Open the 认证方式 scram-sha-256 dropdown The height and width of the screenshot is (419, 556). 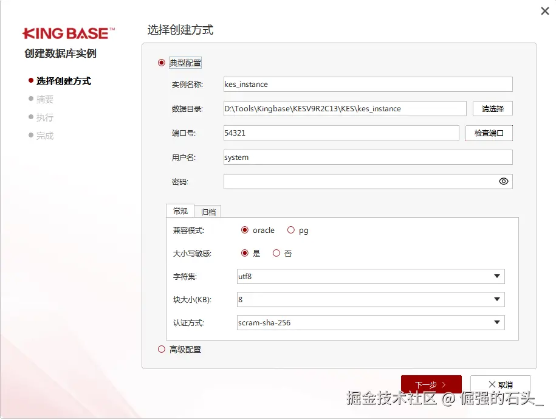click(x=371, y=322)
